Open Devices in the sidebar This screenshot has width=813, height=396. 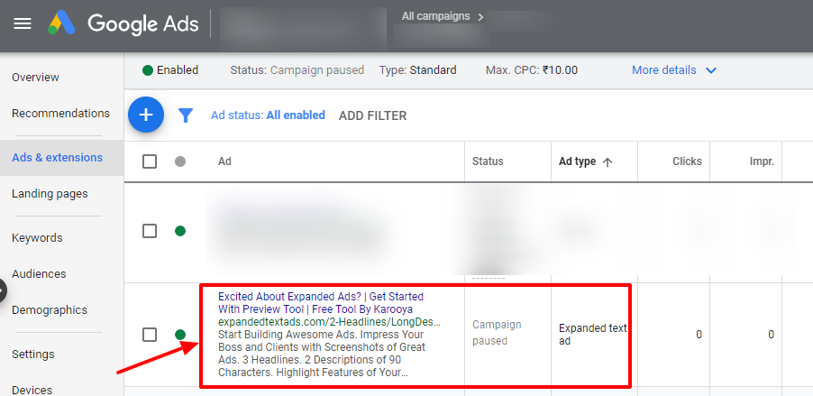pyautogui.click(x=32, y=390)
